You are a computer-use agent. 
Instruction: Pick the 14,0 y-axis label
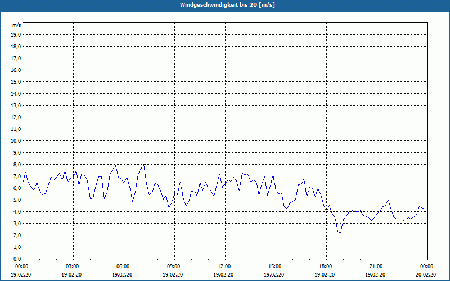coord(16,93)
